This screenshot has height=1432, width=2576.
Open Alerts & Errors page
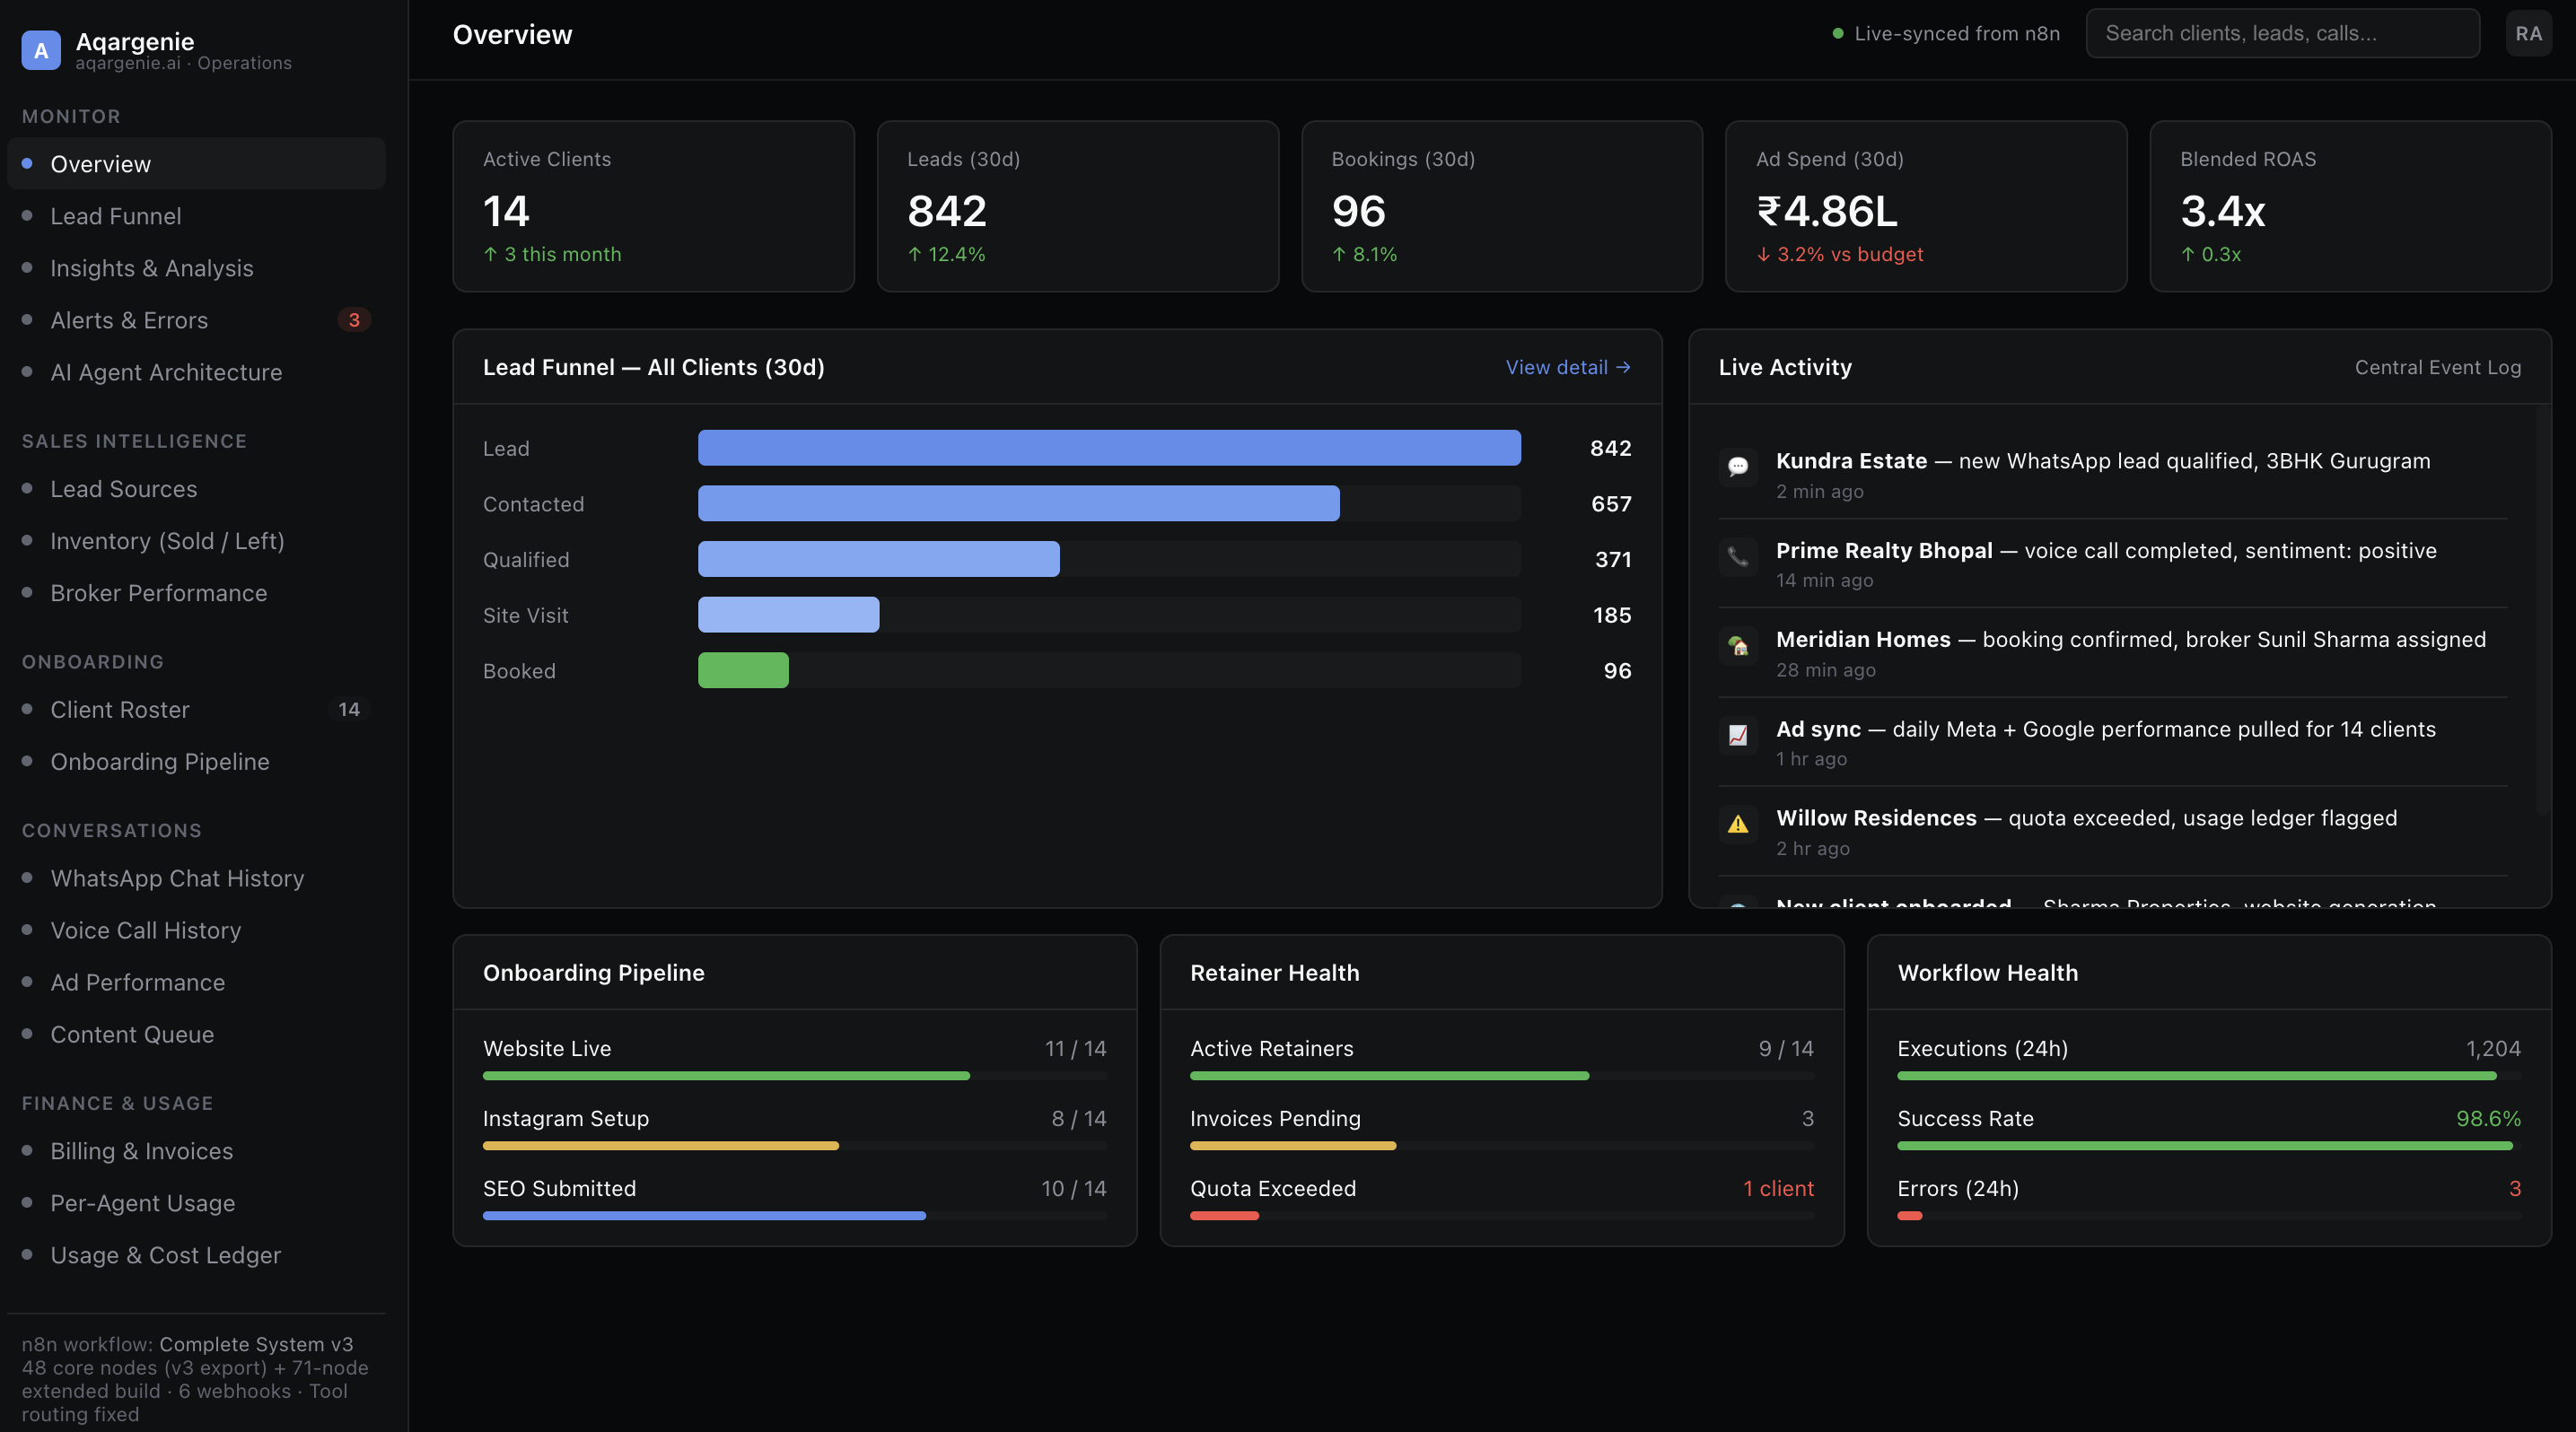pyautogui.click(x=196, y=319)
